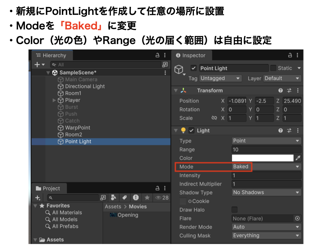Disable the Light component checkbox
332x249 pixels.
pyautogui.click(x=191, y=130)
